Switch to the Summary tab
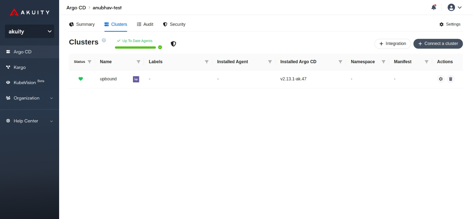The height and width of the screenshot is (219, 473). coord(82,24)
